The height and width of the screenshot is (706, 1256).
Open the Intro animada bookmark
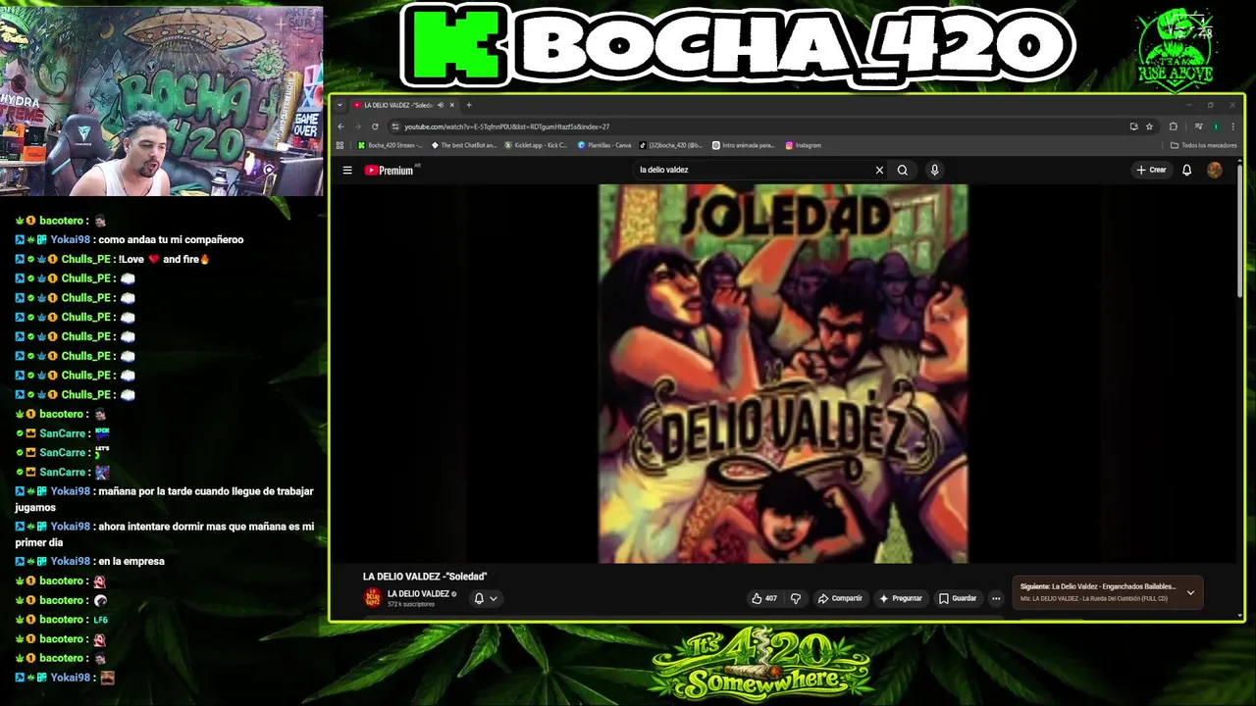[x=743, y=145]
